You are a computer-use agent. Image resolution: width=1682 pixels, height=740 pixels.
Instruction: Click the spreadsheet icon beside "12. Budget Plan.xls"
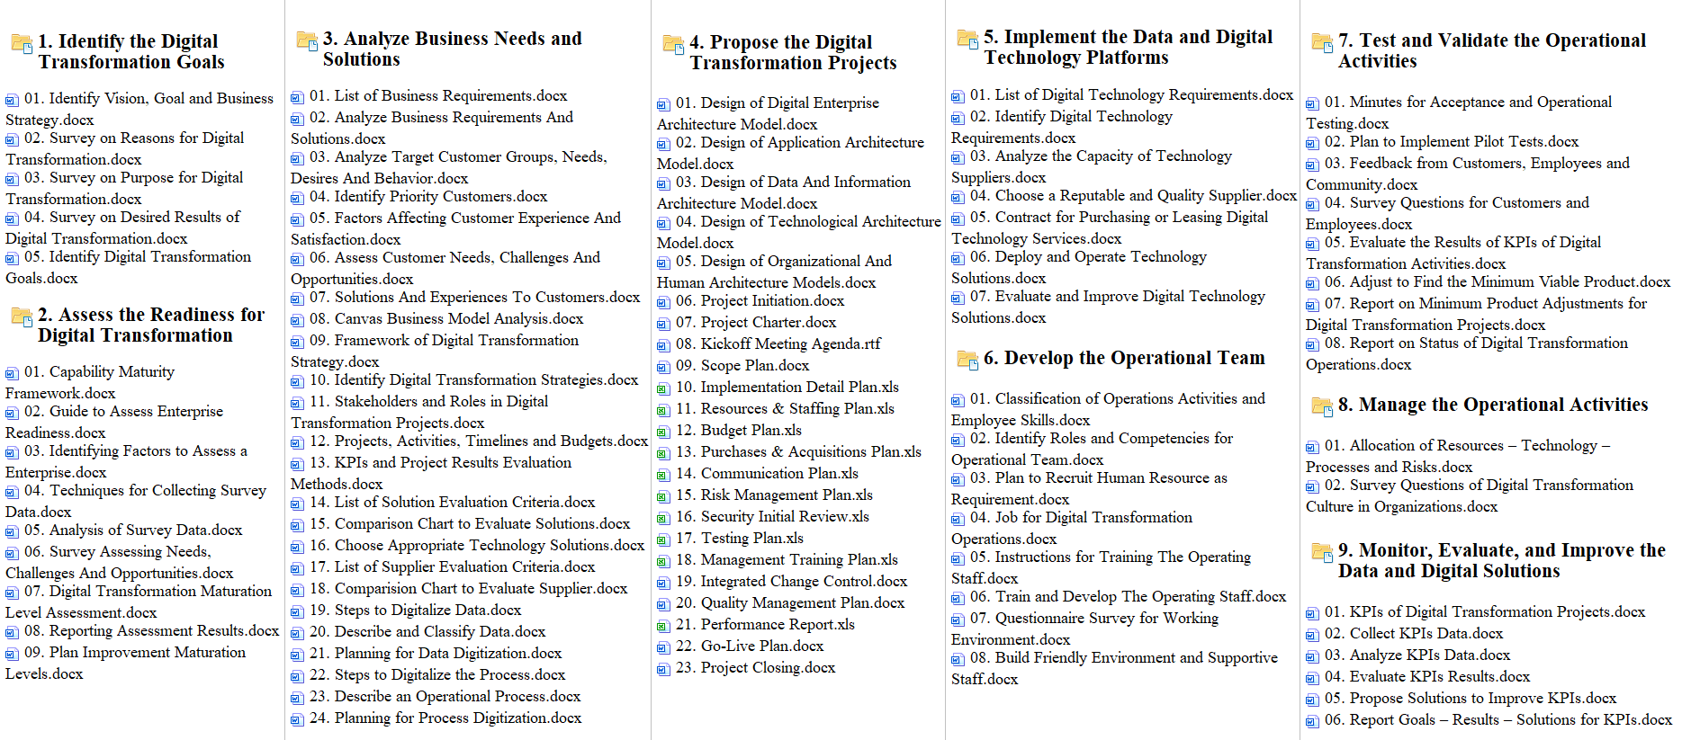[663, 432]
